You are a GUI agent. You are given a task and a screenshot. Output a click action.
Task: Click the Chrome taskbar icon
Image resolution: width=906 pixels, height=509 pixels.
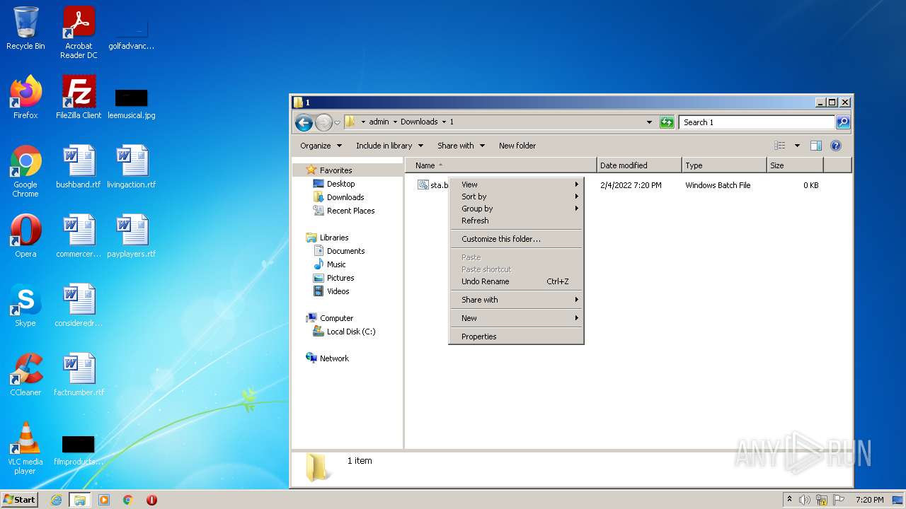point(128,500)
